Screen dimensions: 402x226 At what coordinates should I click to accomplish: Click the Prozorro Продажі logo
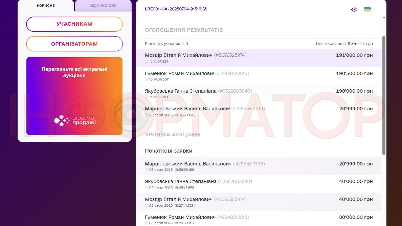(75, 120)
